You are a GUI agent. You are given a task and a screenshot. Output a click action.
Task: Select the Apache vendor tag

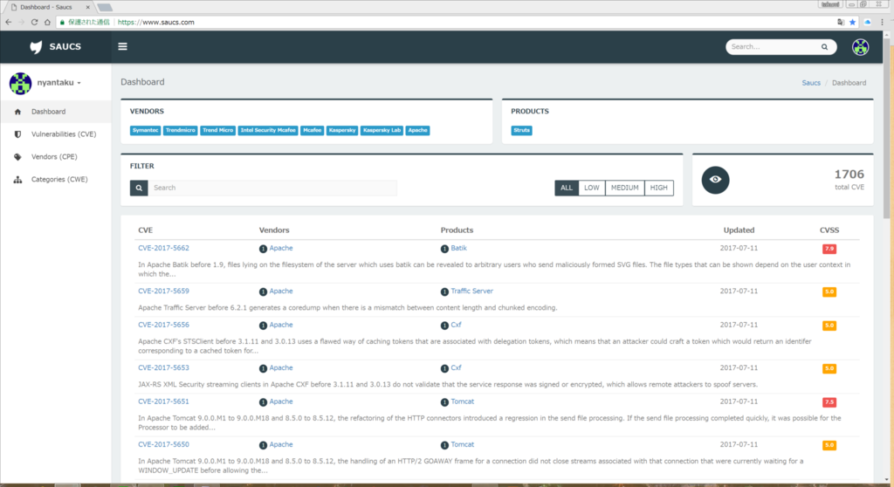417,131
